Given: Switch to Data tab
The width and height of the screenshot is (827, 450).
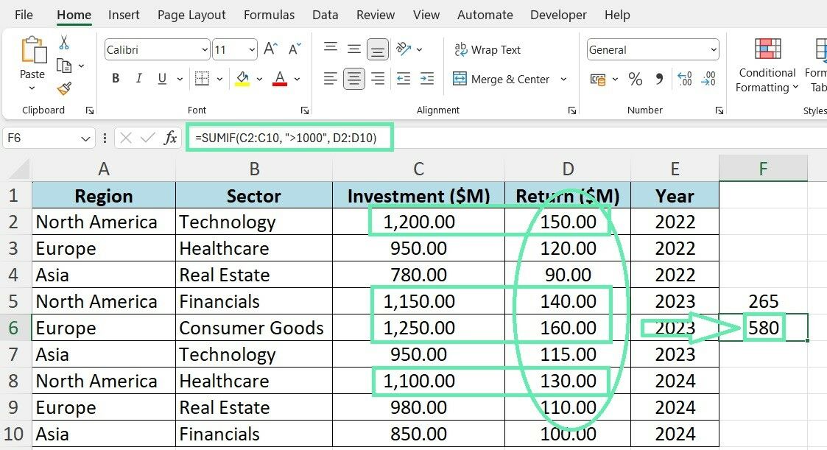Looking at the screenshot, I should (x=325, y=15).
